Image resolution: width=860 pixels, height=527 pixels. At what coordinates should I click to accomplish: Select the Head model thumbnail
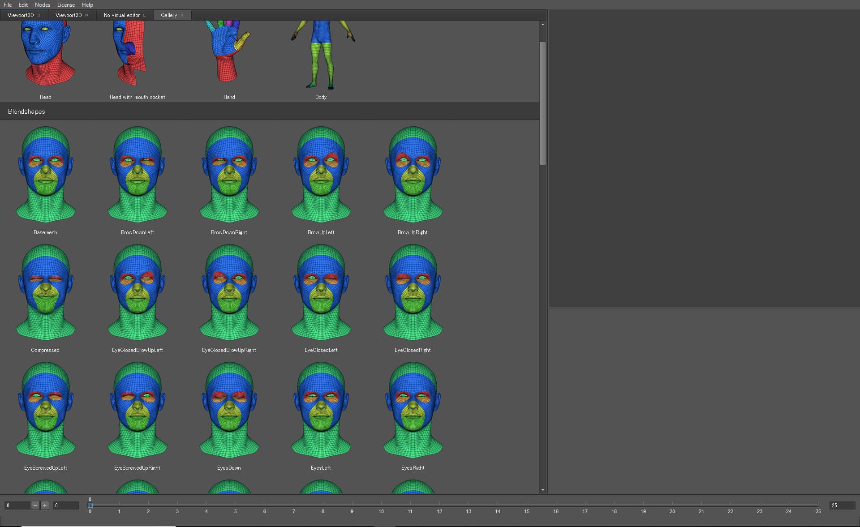click(46, 53)
